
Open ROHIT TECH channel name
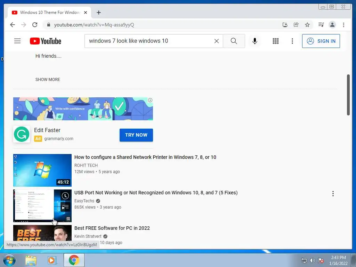86,165
